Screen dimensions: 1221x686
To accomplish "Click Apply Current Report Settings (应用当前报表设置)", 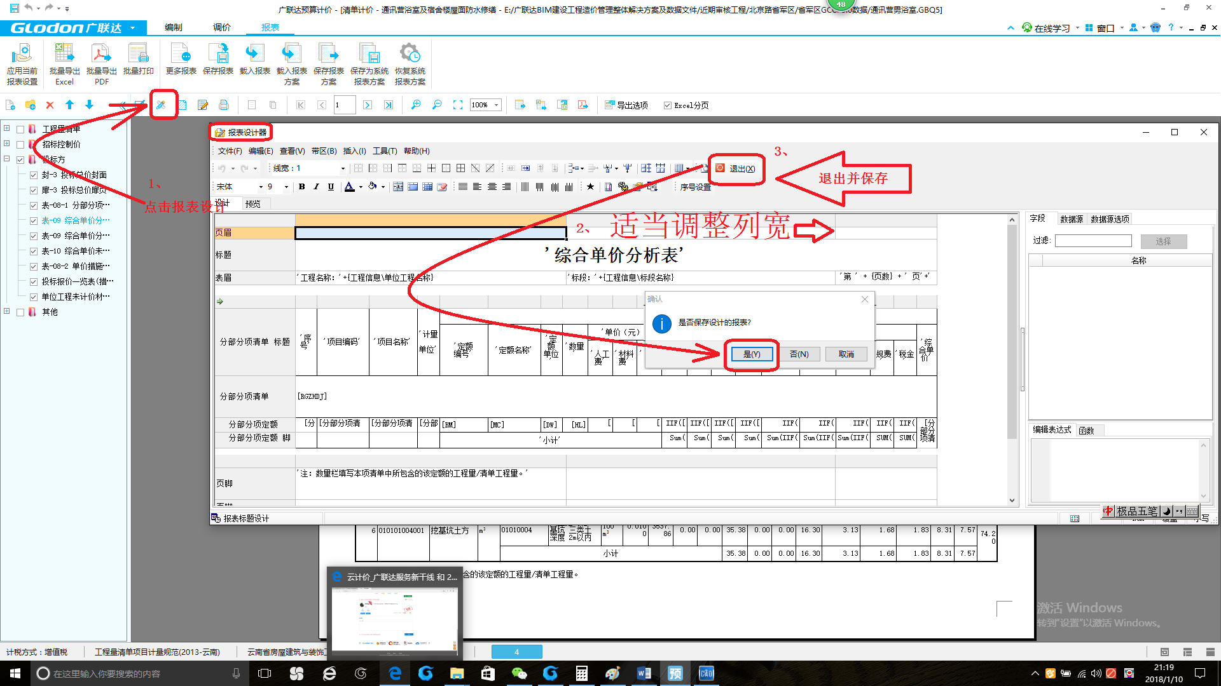I will tap(22, 64).
